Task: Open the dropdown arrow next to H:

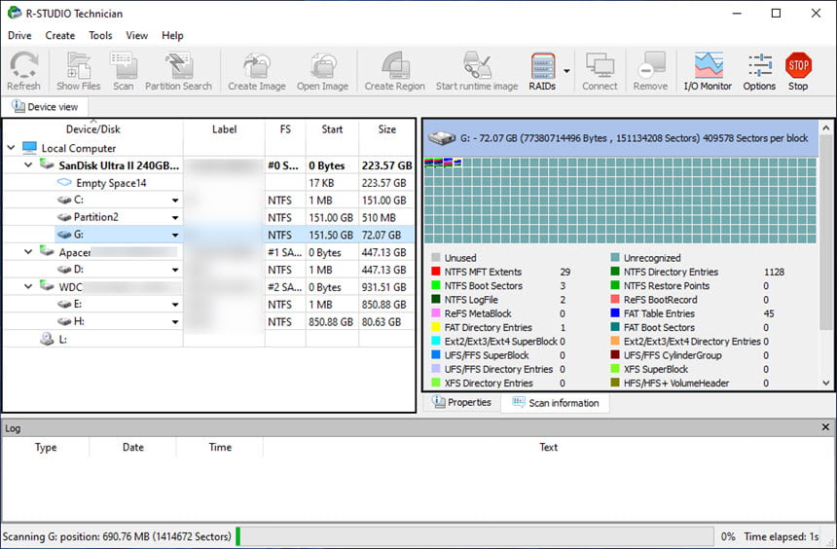Action: [174, 321]
